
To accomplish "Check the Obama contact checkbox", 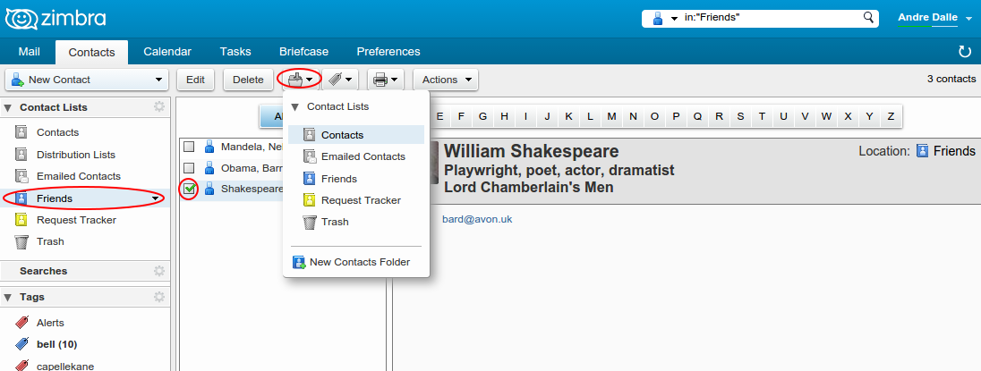I will 189,168.
